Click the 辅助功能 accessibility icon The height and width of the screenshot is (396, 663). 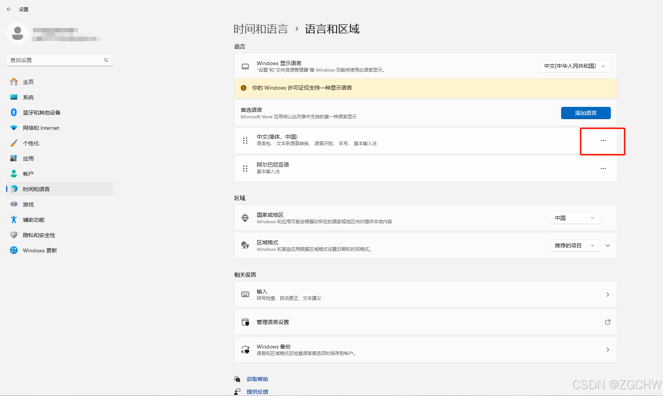click(14, 219)
